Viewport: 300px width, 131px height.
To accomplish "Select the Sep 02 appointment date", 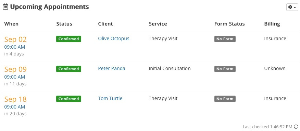I will [x=15, y=39].
